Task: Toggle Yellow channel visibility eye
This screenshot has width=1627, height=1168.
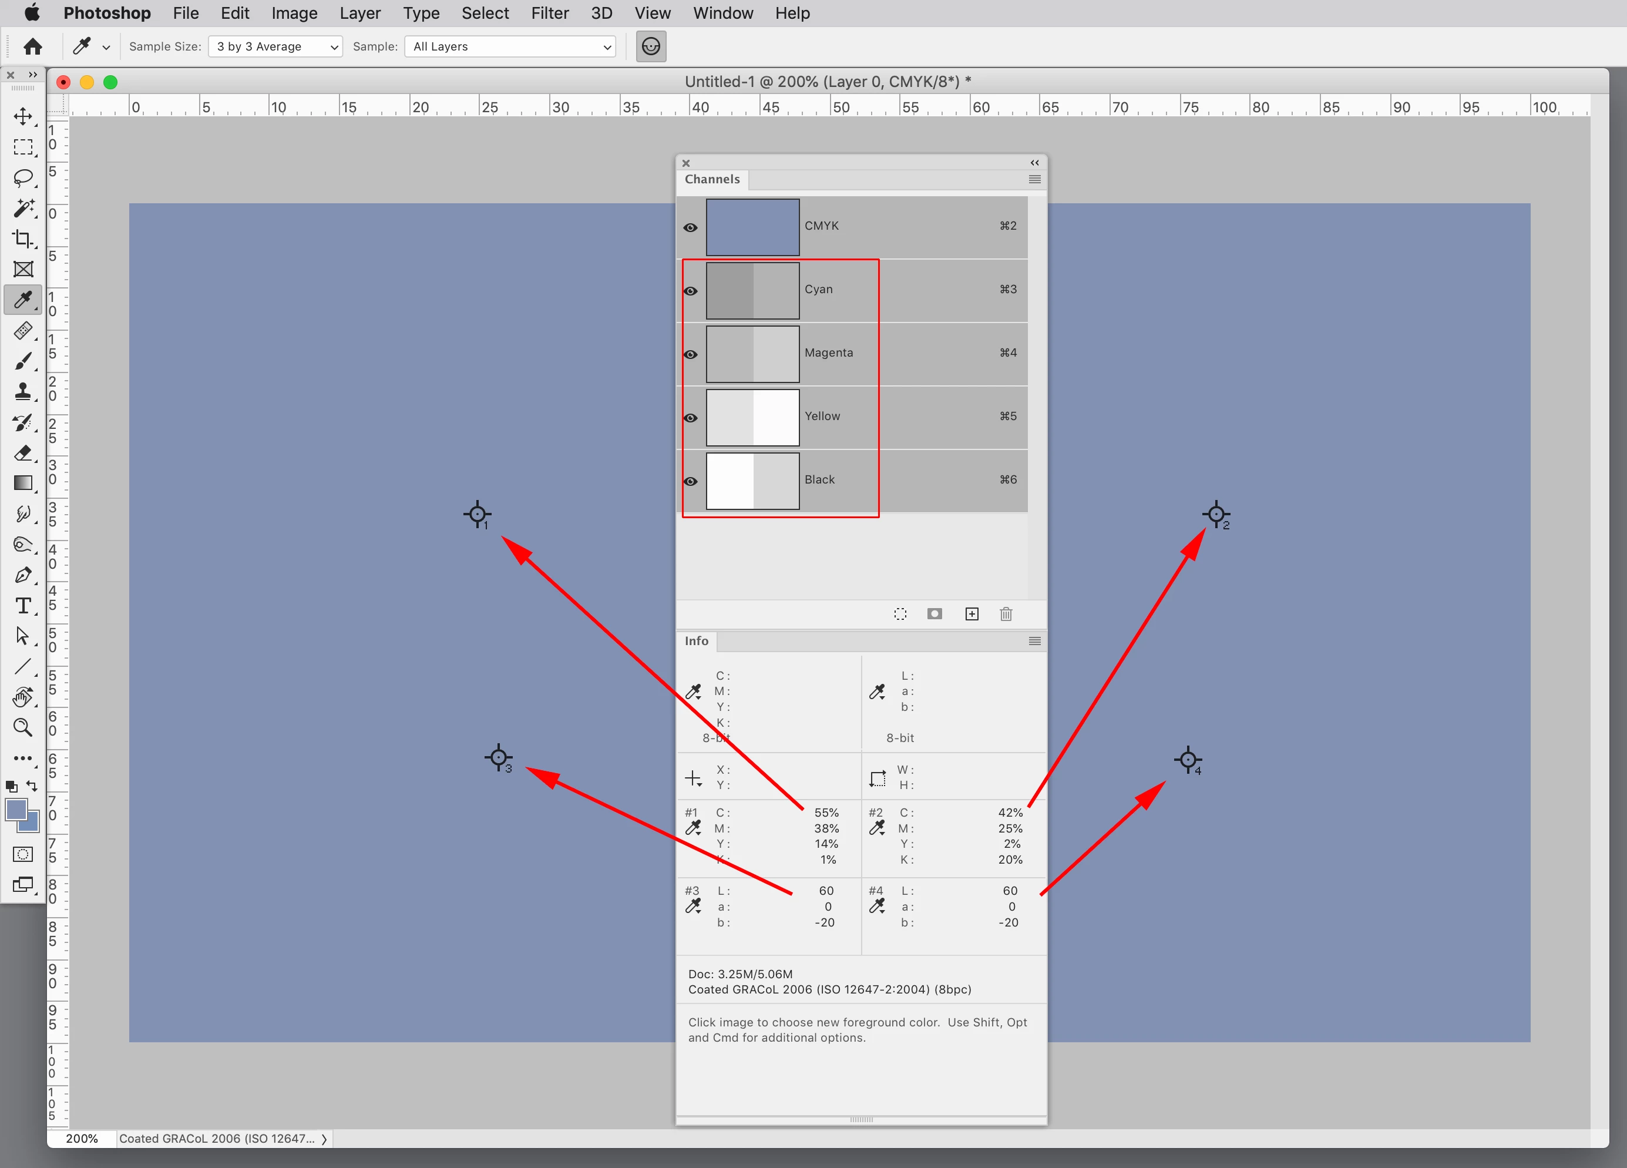Action: coord(690,418)
